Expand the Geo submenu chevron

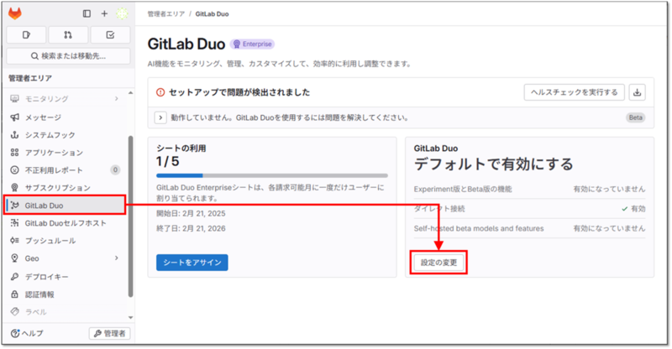tap(117, 258)
